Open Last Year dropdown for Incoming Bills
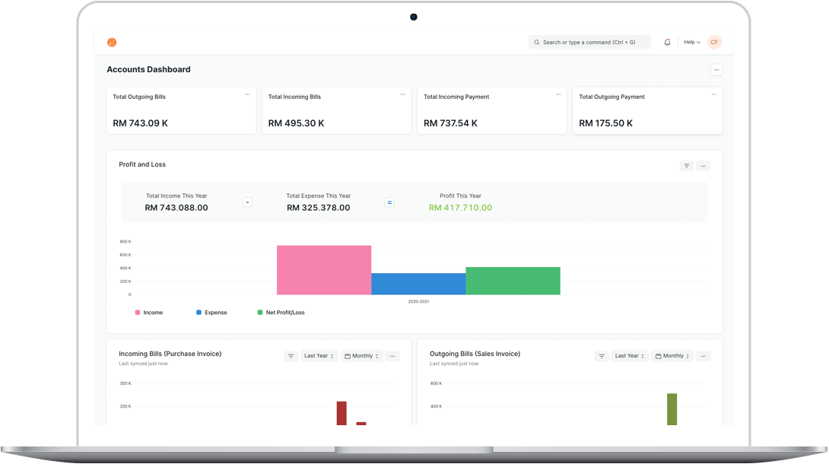 click(319, 356)
